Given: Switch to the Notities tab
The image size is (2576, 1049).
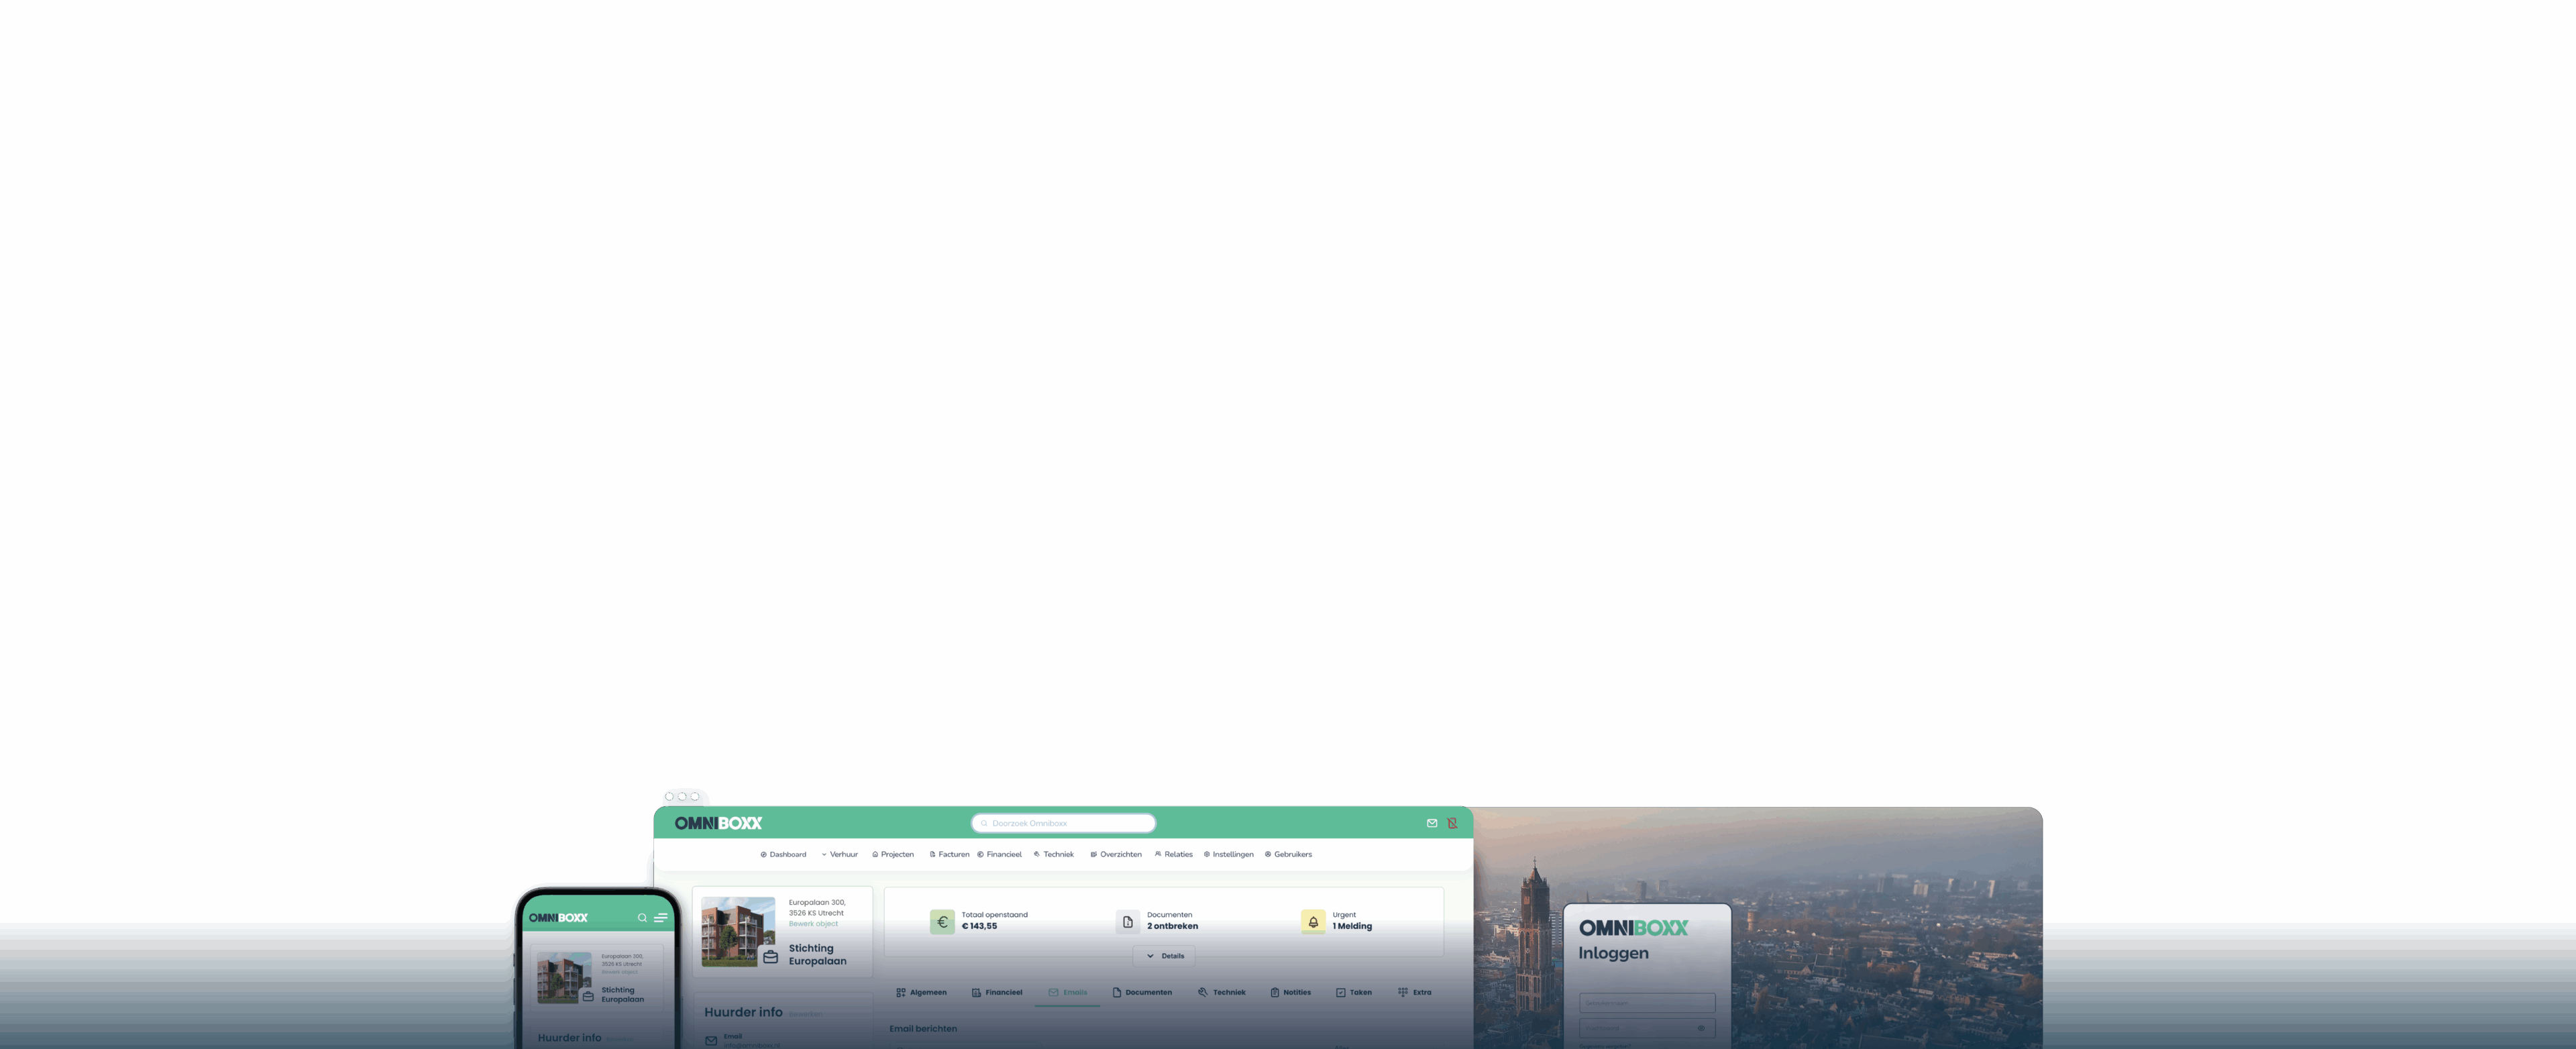Looking at the screenshot, I should pos(1290,992).
